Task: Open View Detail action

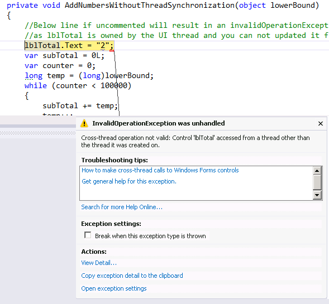Action: (99, 263)
